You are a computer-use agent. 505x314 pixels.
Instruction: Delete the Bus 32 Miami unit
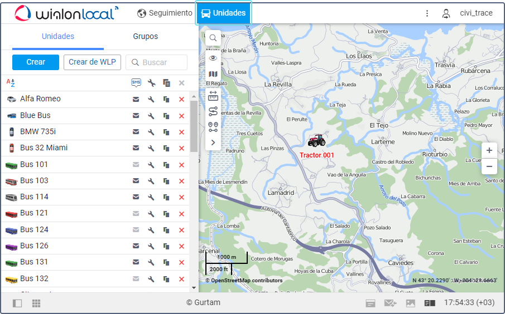(182, 149)
